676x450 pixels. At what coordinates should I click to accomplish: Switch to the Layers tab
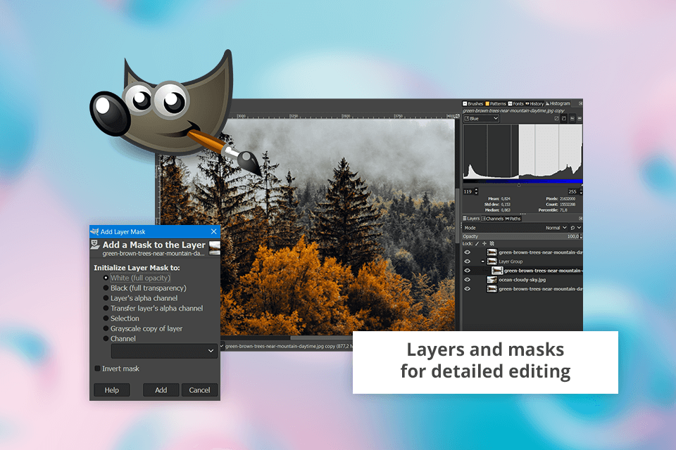tap(471, 219)
